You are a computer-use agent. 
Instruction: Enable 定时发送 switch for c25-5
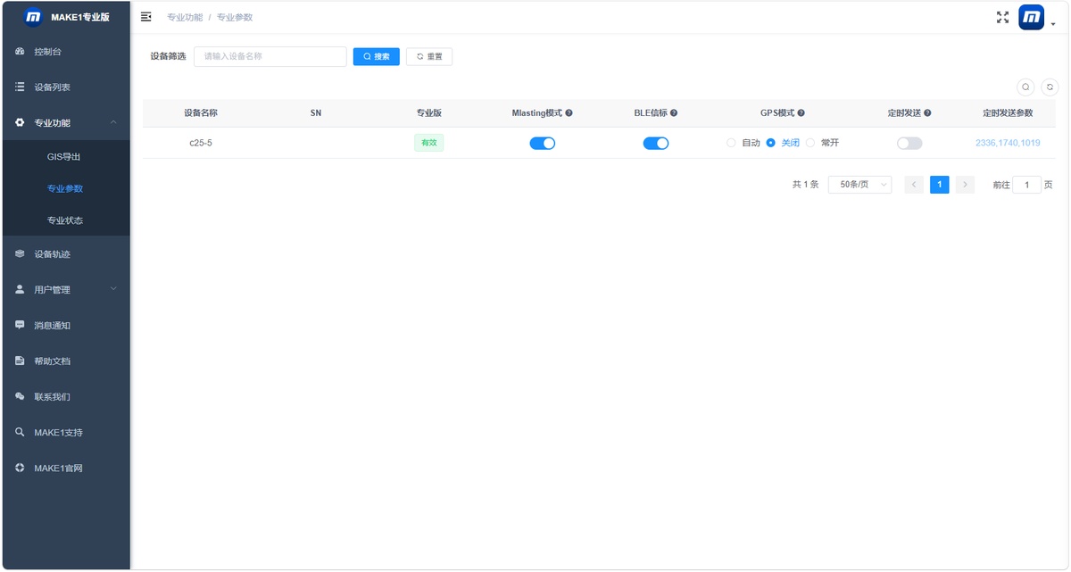pos(909,144)
